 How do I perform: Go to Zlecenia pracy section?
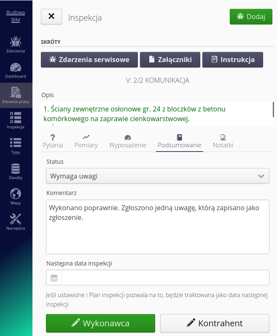pyautogui.click(x=16, y=95)
